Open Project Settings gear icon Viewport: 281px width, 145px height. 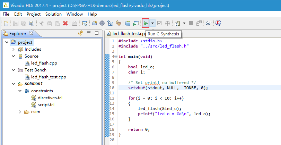click(102, 23)
